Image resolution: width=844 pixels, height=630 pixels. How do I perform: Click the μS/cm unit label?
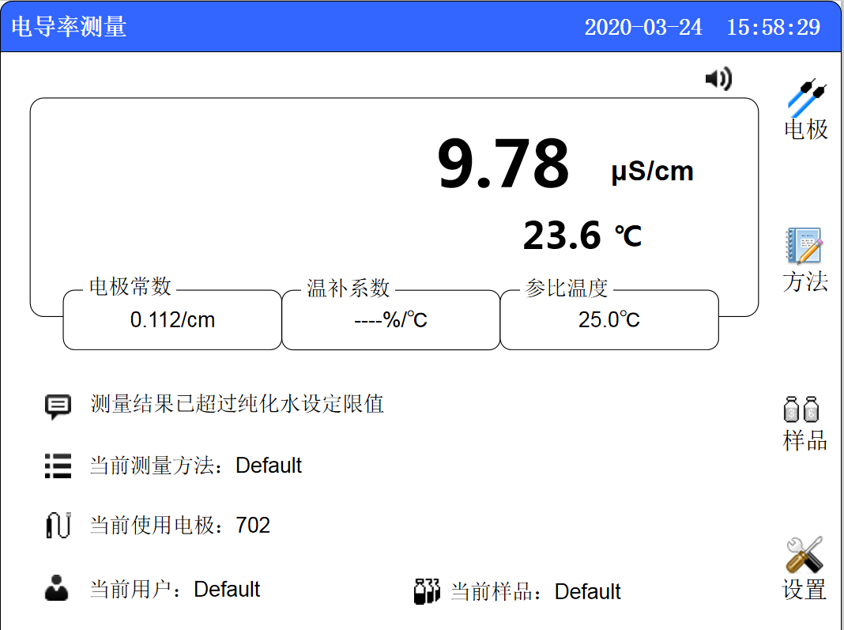(x=652, y=172)
